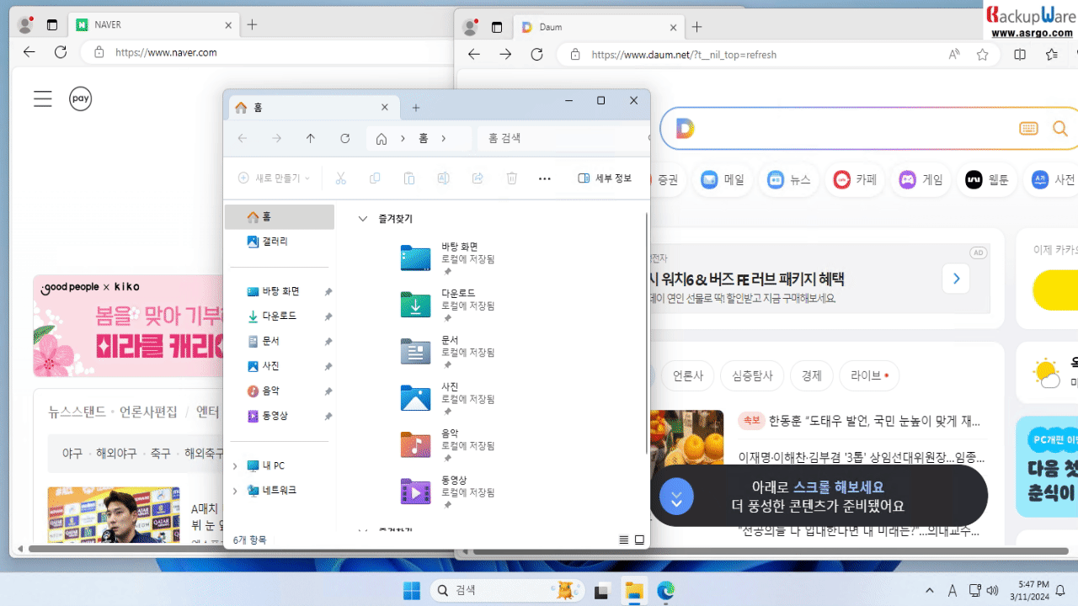Select the 동영상 folder in 즐겨찾기 list

tap(448, 492)
